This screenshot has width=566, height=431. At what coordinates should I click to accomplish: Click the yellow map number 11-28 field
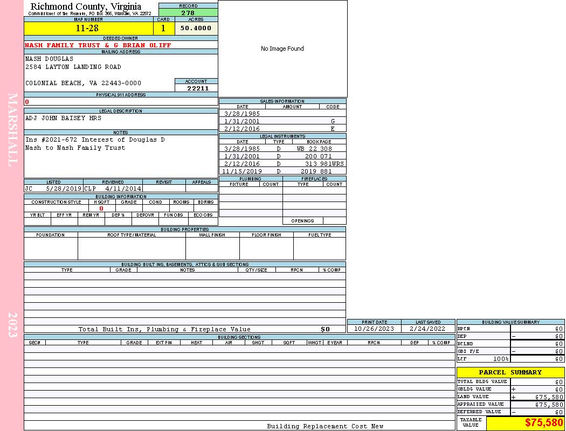88,29
